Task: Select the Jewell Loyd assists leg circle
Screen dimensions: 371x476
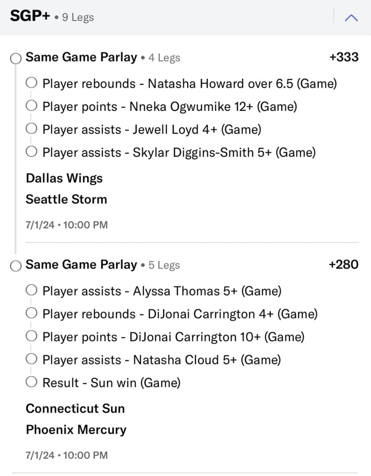Action: [32, 128]
